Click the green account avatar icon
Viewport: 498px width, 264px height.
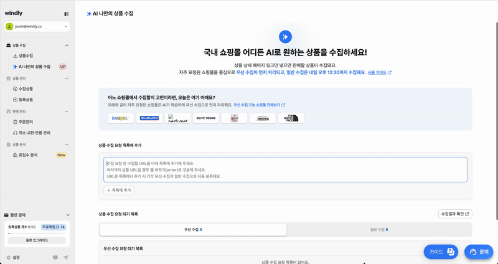point(9,27)
